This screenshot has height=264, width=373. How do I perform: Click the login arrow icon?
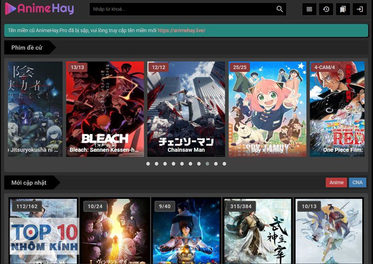[x=359, y=9]
